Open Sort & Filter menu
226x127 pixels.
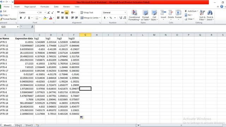pos(202,15)
